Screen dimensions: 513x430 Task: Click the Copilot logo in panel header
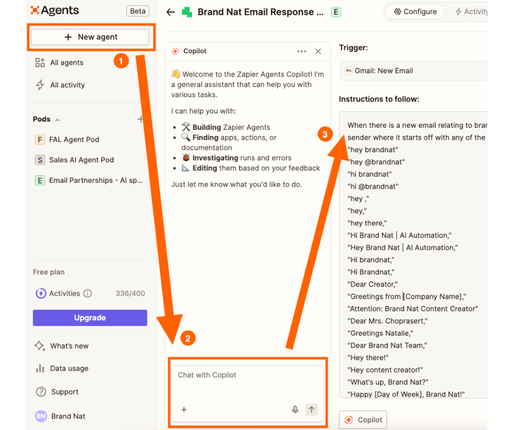[175, 51]
